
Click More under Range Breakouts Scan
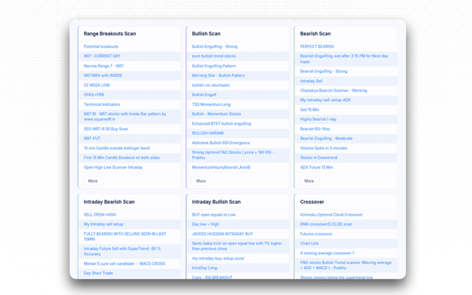click(x=92, y=181)
